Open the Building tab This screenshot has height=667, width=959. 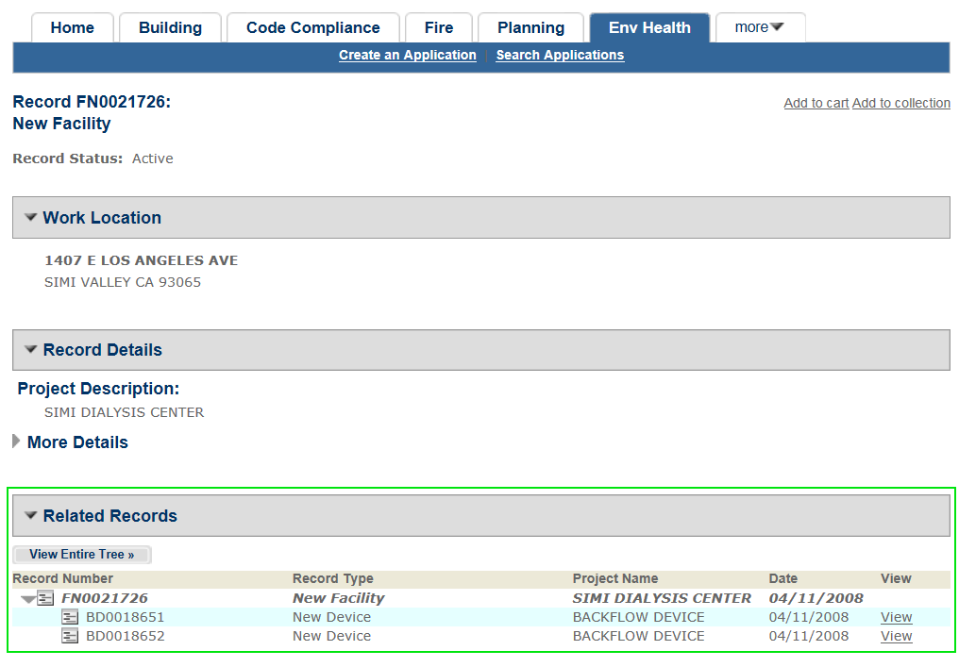pos(170,27)
